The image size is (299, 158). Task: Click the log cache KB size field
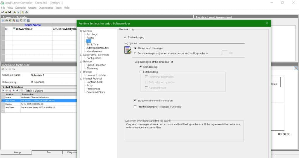225,53
